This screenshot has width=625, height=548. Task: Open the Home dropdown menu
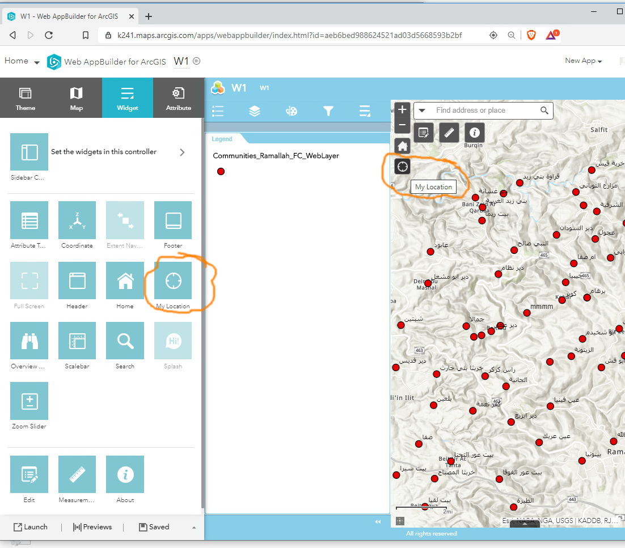tap(22, 61)
